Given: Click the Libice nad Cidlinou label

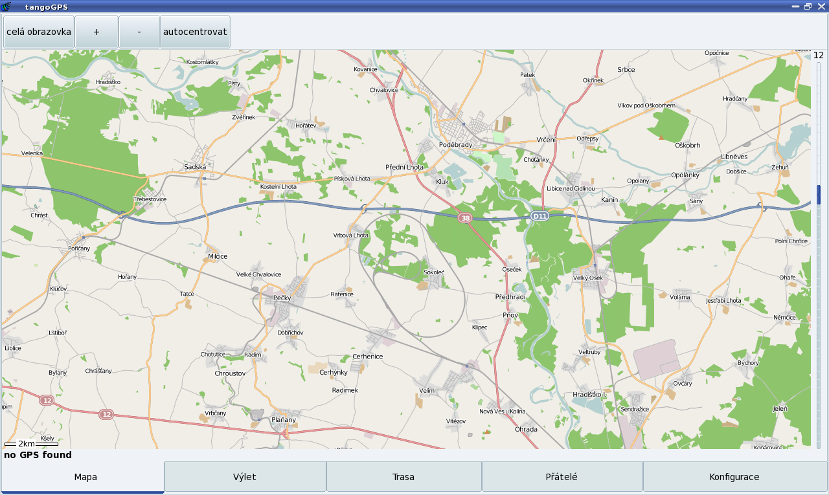Looking at the screenshot, I should pyautogui.click(x=571, y=189).
